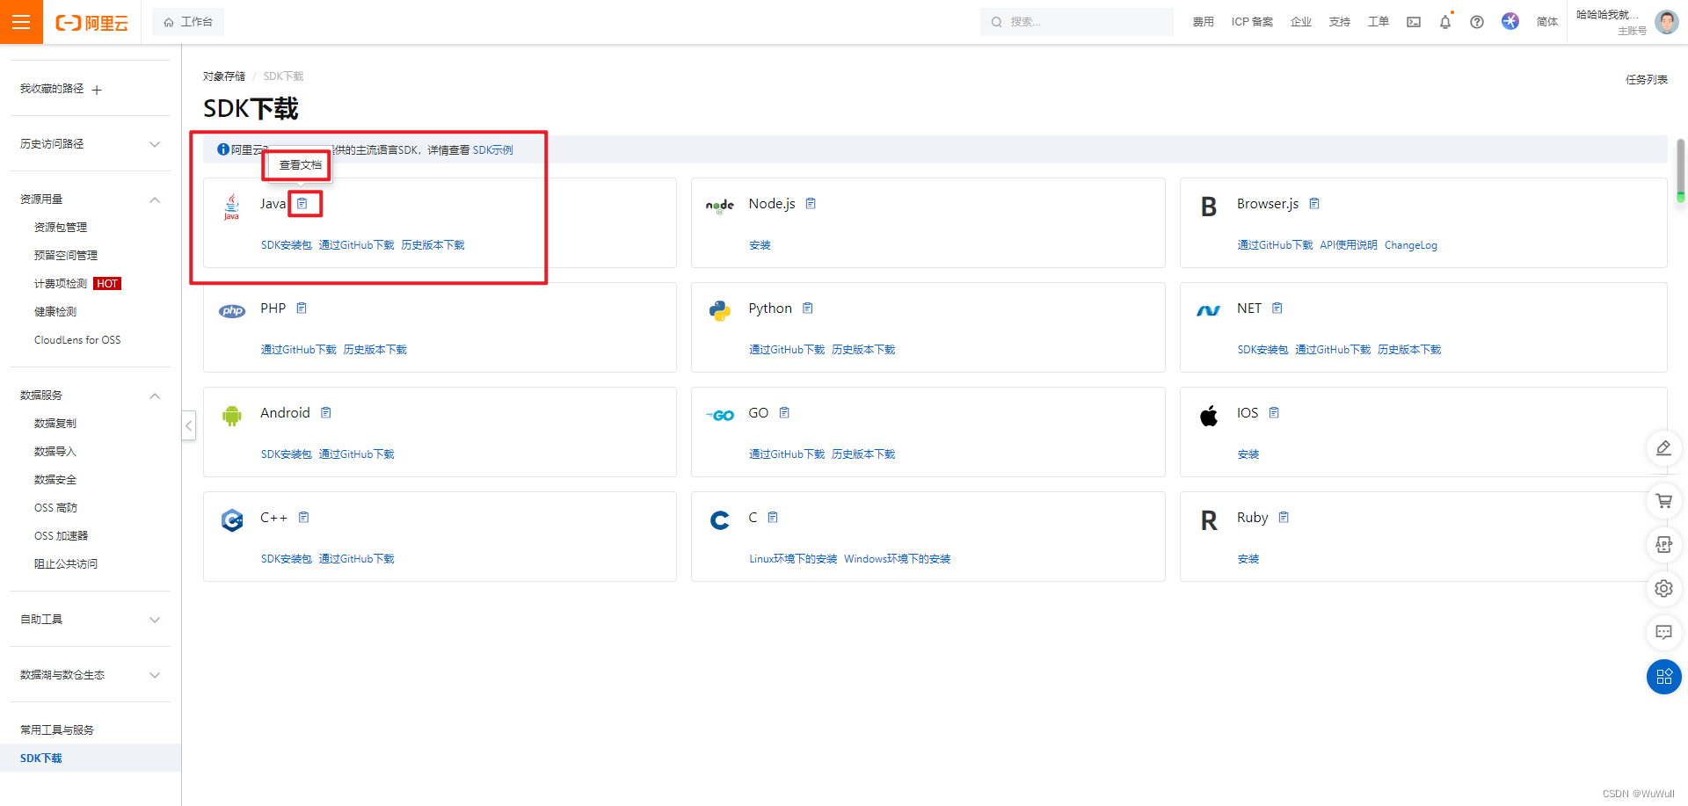The height and width of the screenshot is (806, 1688).
Task: View Java SDK documentation icon
Action: point(302,204)
